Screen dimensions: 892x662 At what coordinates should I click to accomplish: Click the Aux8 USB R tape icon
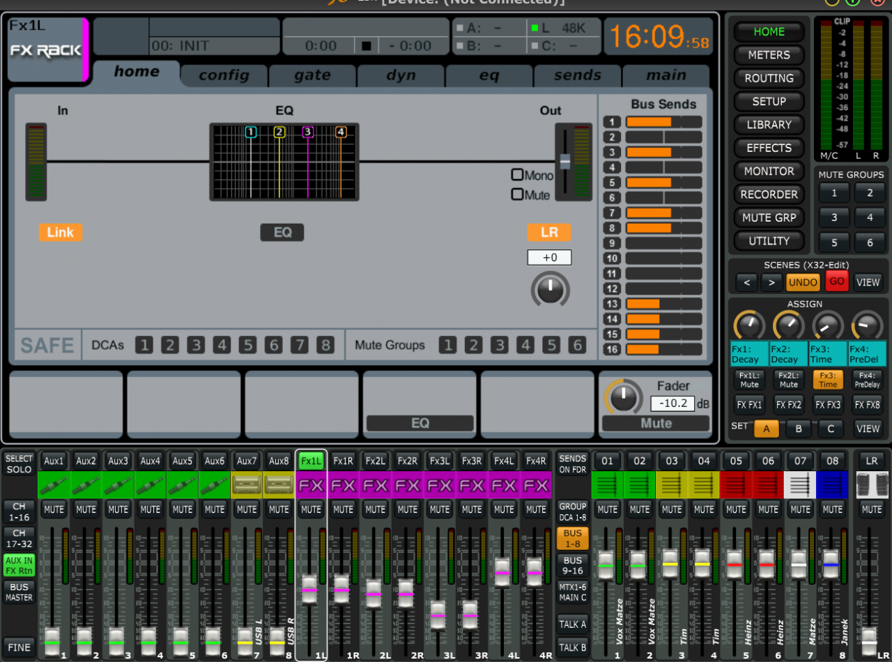pyautogui.click(x=279, y=485)
